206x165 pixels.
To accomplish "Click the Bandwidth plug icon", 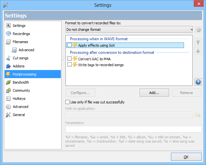I will point(8,82).
